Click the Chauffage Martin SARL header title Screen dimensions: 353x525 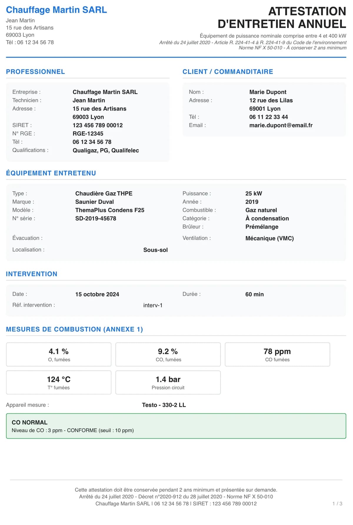click(56, 10)
